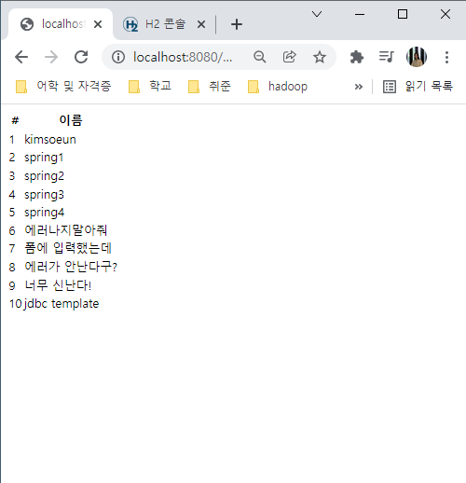
Task: Select the spring4 entry
Action: coord(45,213)
